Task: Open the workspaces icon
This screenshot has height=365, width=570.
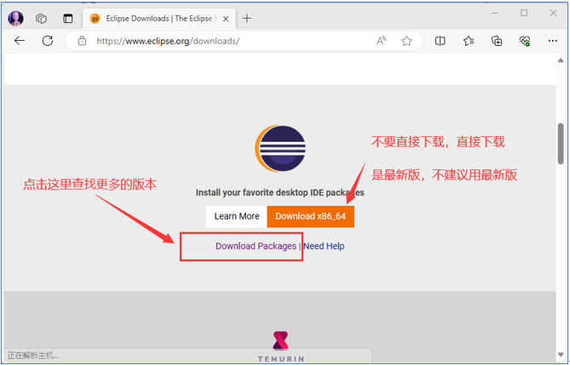Action: tap(41, 19)
